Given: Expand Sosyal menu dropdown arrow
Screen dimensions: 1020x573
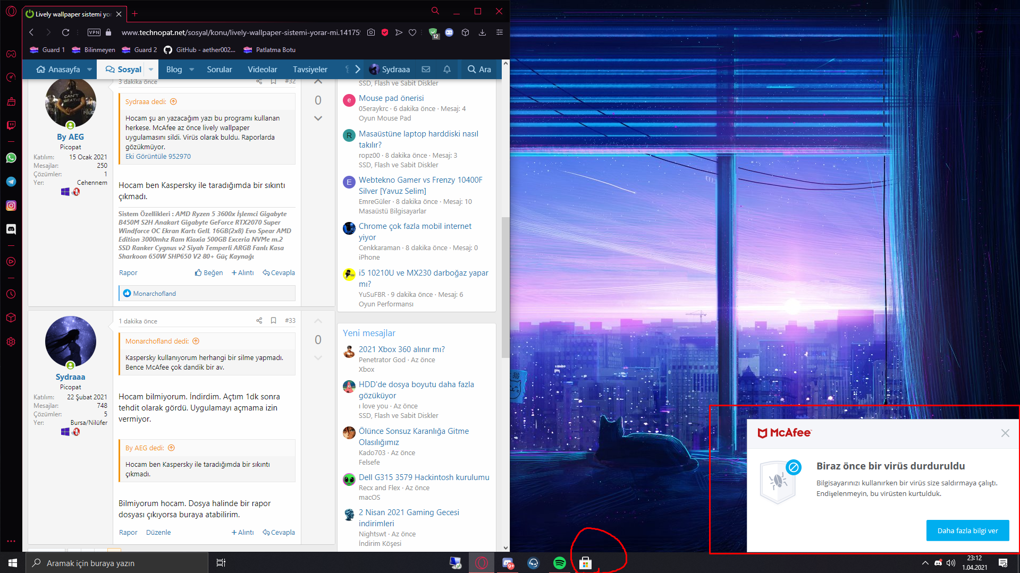Looking at the screenshot, I should (x=151, y=70).
